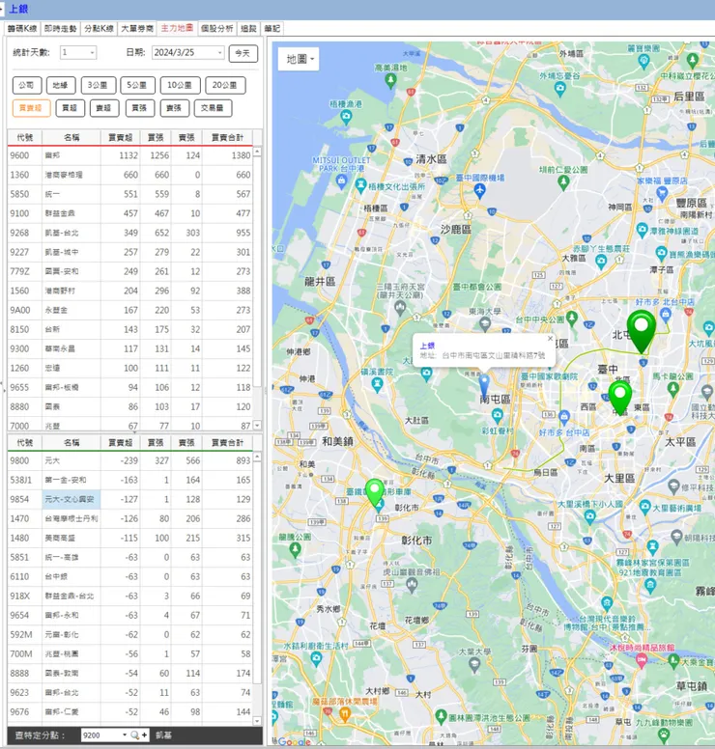This screenshot has height=749, width=715.
Task: Click the green pin near 彰化市
Action: [x=375, y=493]
